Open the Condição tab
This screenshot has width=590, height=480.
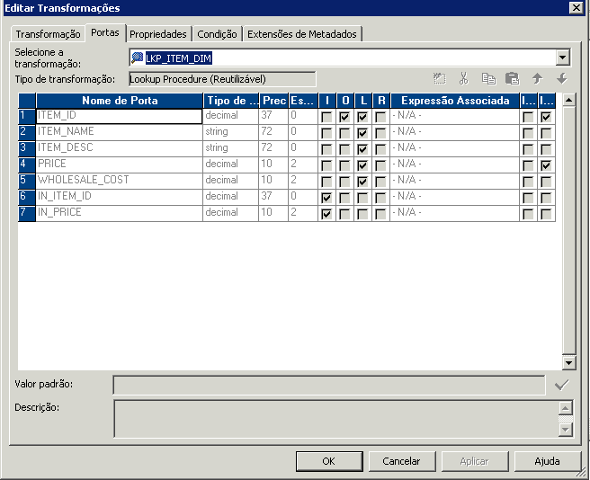pos(217,34)
